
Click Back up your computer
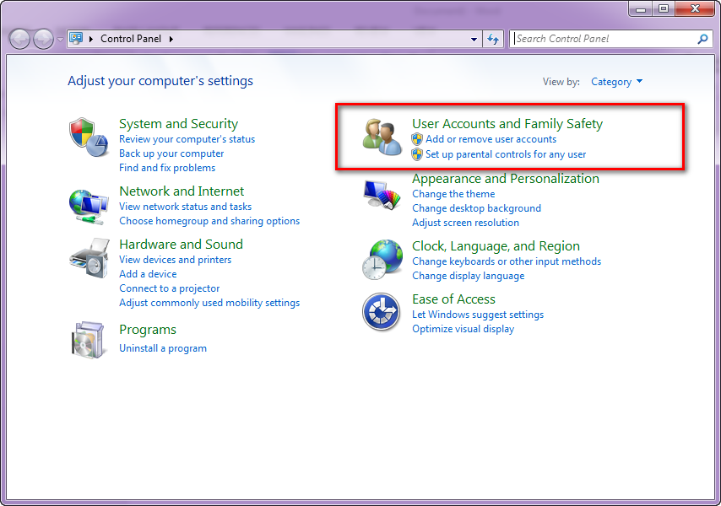pos(171,153)
